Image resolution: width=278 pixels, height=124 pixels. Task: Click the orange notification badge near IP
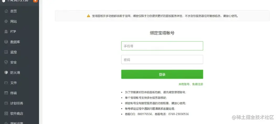point(35,1)
